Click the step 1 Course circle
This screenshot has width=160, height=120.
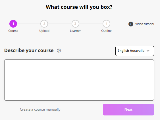[13, 24]
